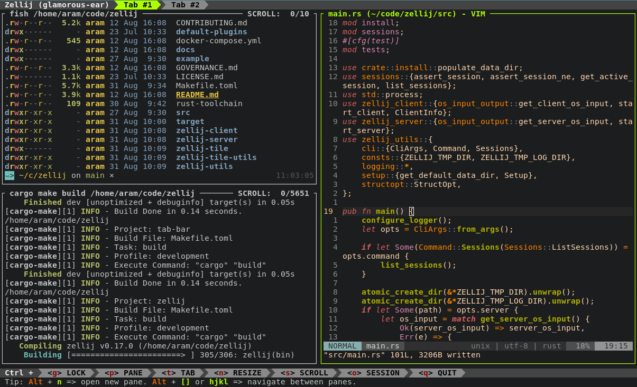This screenshot has height=387, width=637.
Task: Click the fish prompt time 11:03:05
Action: click(295, 175)
